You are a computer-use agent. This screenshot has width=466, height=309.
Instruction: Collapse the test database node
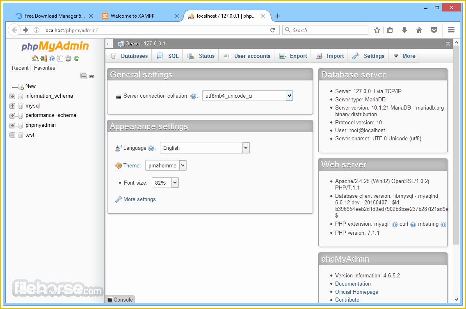[x=12, y=135]
